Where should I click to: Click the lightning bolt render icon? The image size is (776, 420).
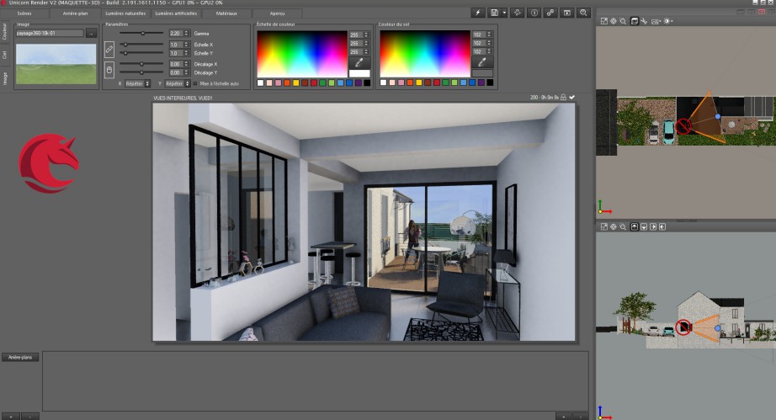coord(479,13)
